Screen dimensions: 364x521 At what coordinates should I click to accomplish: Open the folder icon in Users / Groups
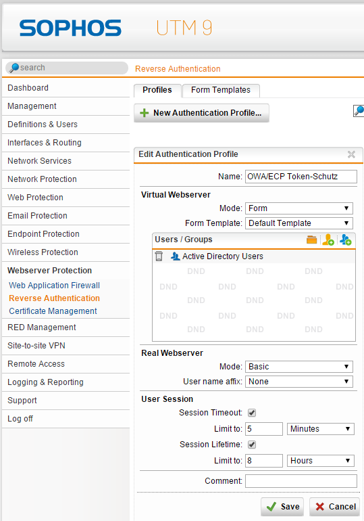tap(311, 240)
